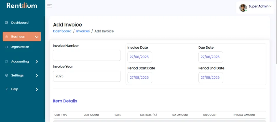Open Dashboard in the sidebar
This screenshot has height=122, width=277.
20,23
